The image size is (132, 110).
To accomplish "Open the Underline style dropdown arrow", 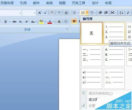I will pyautogui.click(x=10, y=22).
